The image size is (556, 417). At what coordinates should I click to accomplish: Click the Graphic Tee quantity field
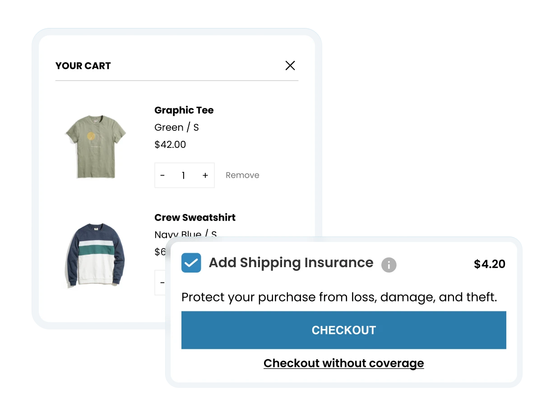coord(183,176)
